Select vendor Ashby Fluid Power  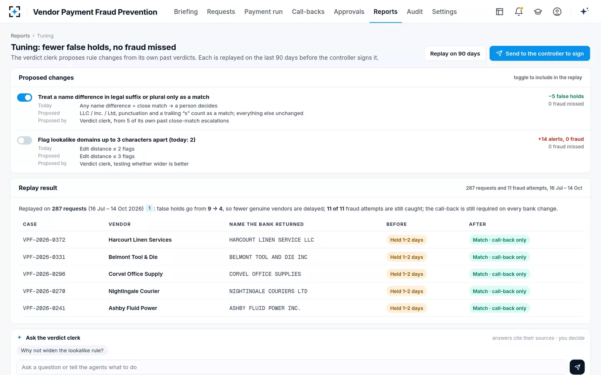click(133, 308)
